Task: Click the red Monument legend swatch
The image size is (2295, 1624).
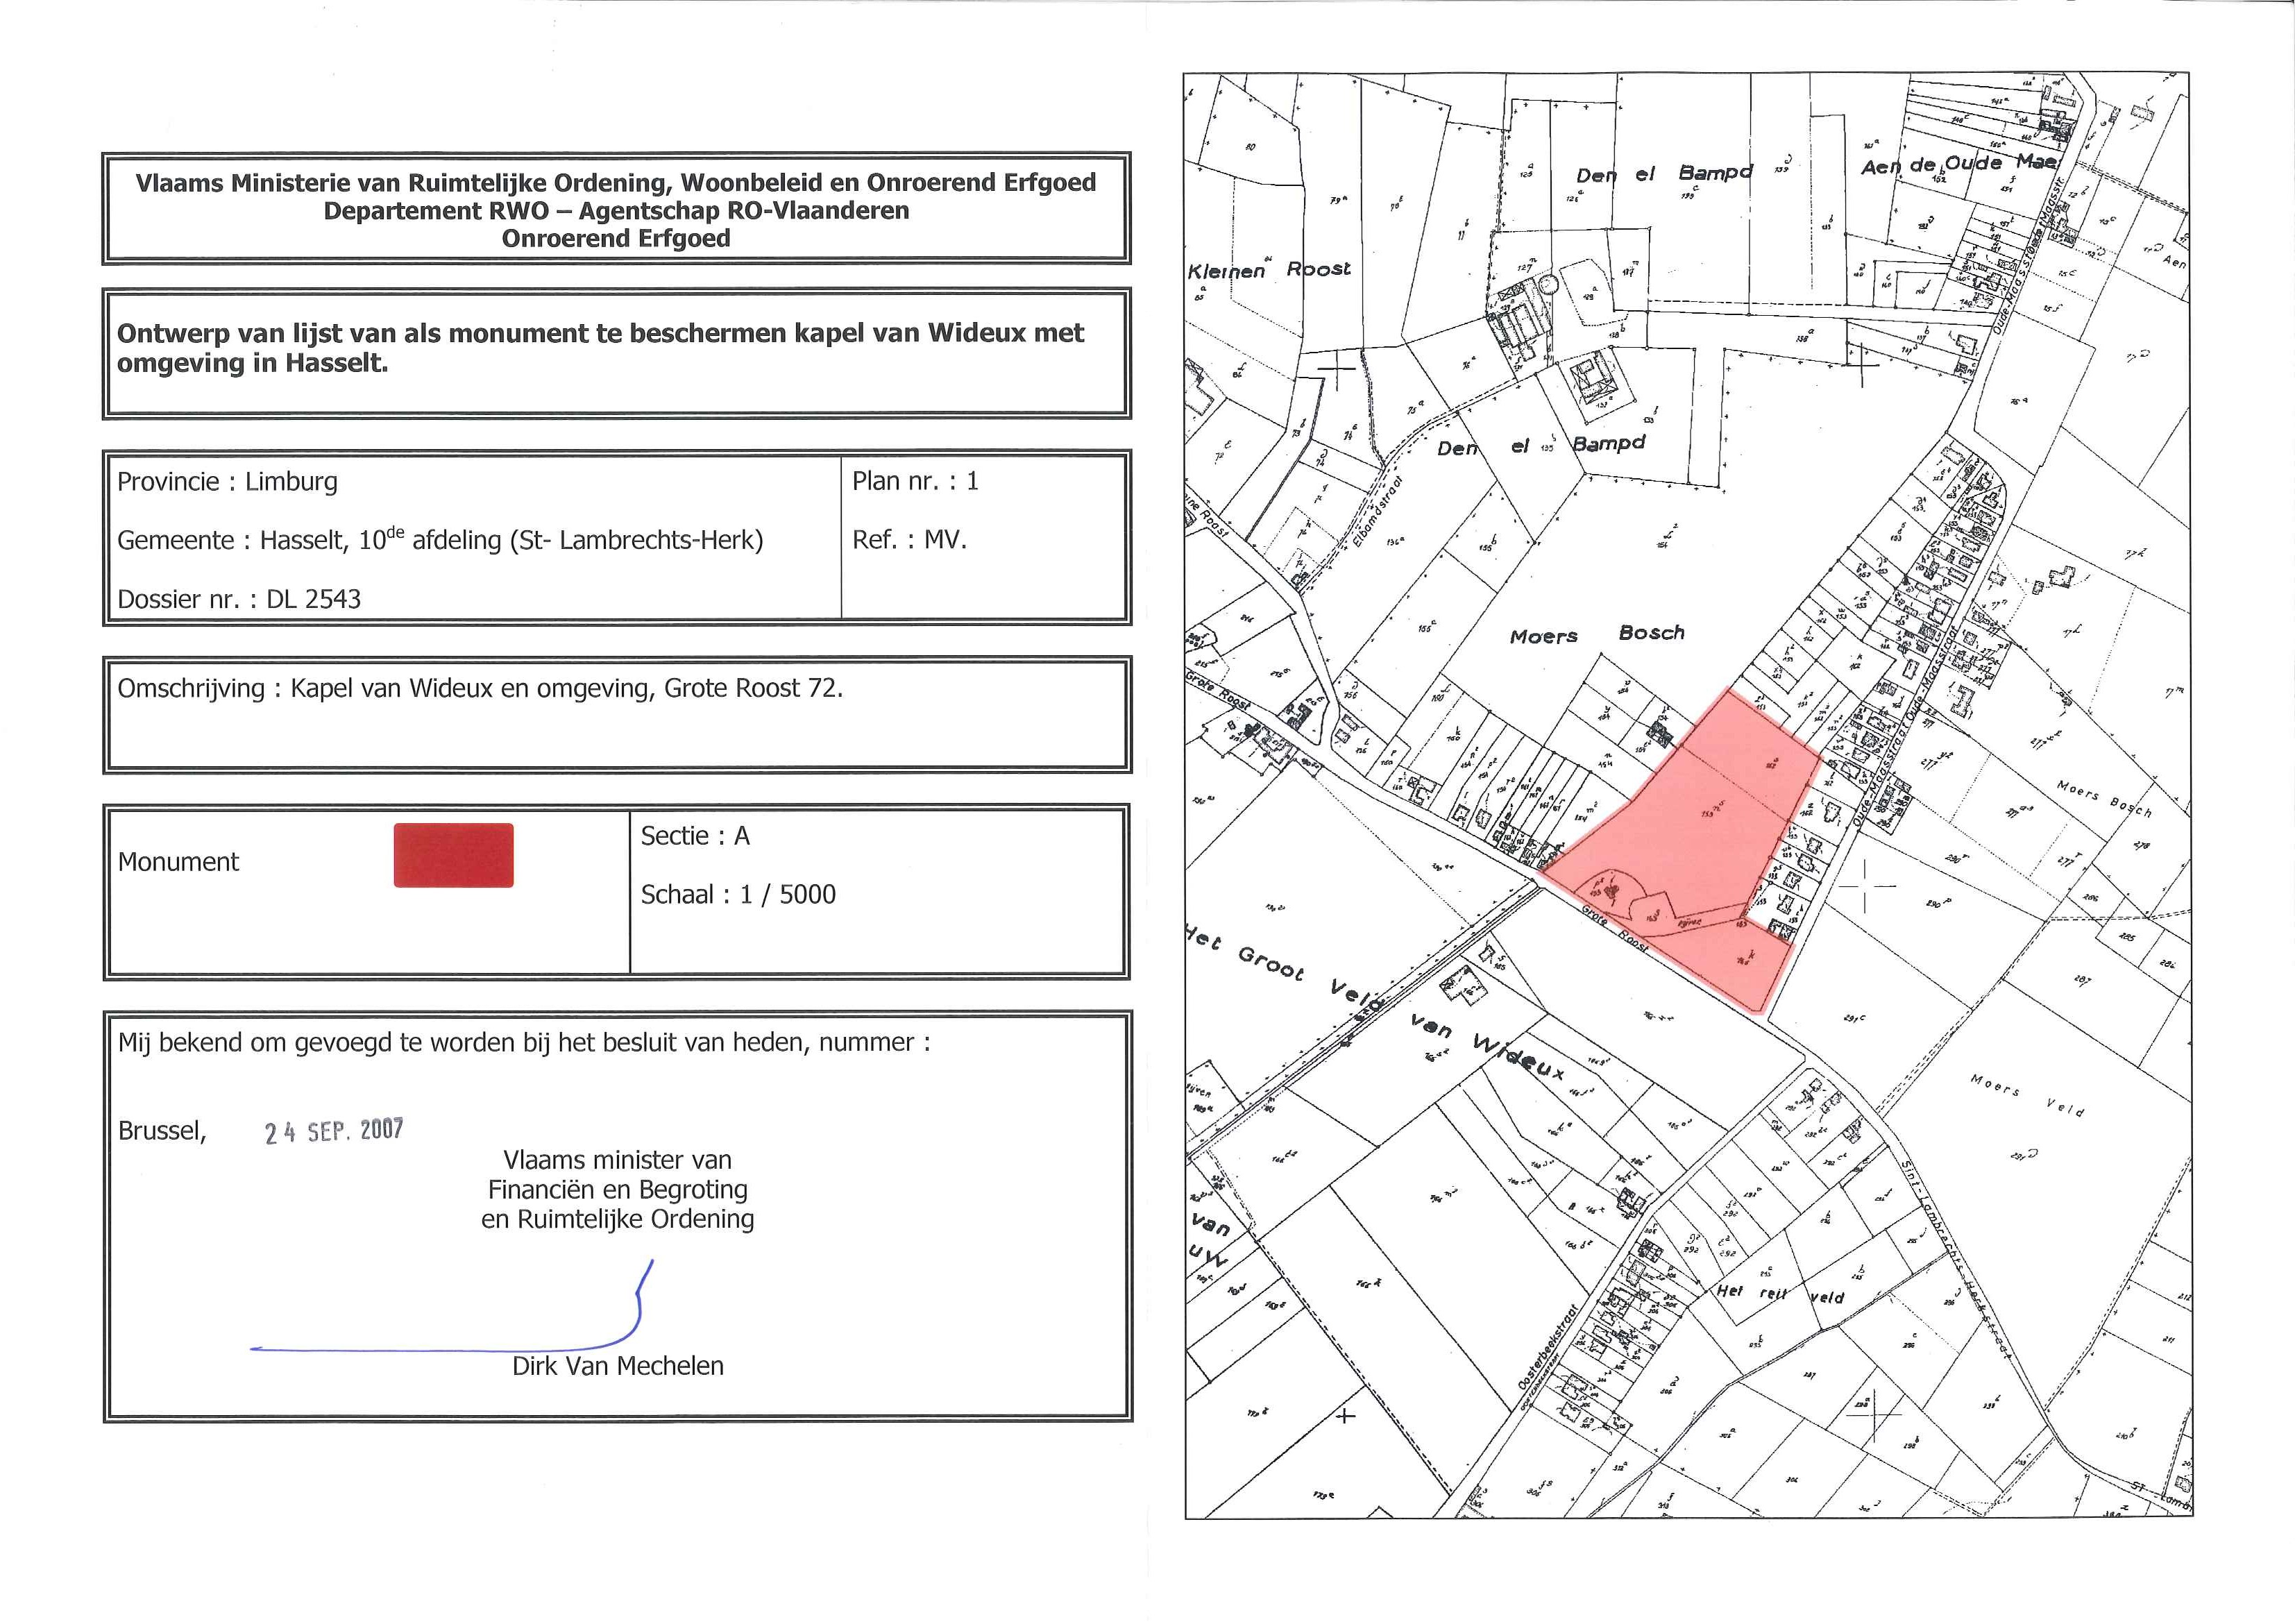Action: (x=453, y=855)
